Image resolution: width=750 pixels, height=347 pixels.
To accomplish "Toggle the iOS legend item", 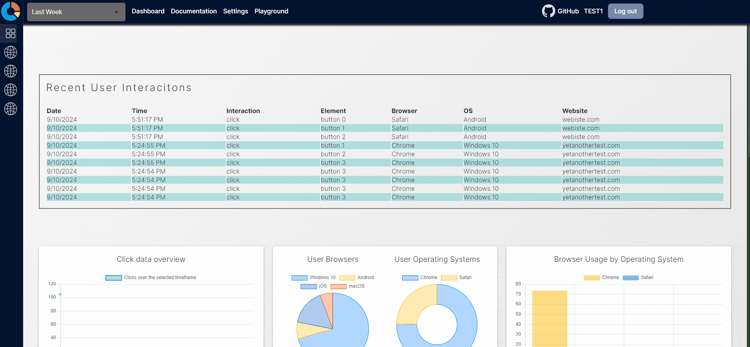I will click(314, 286).
